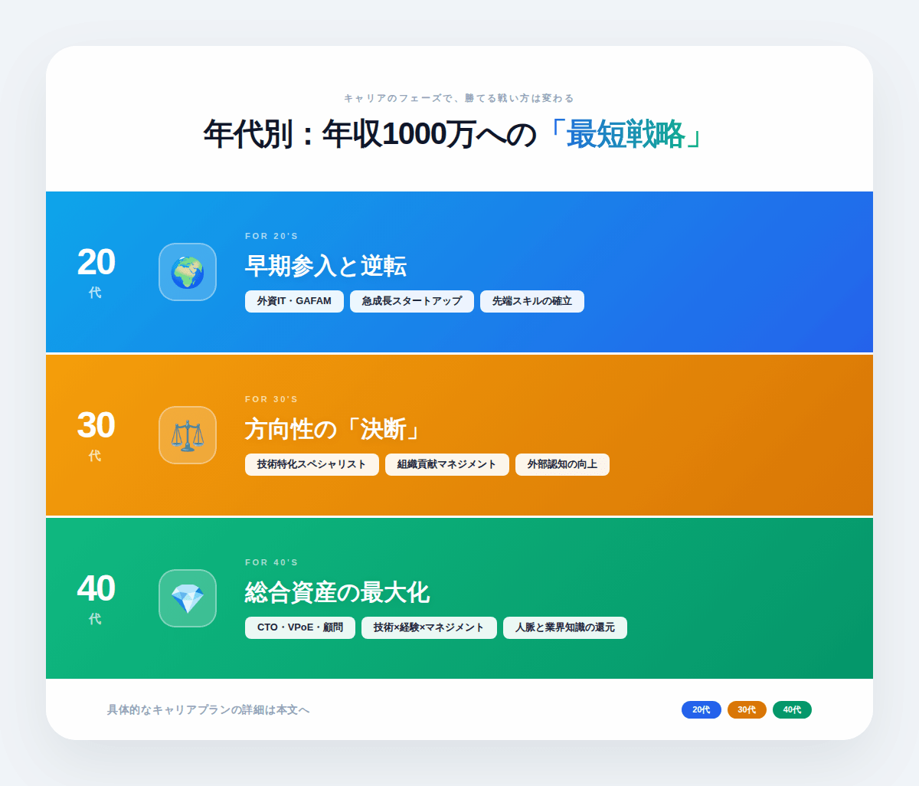Viewport: 919px width, 786px height.
Task: Select the 急成長スタートアップ tag
Action: point(412,301)
